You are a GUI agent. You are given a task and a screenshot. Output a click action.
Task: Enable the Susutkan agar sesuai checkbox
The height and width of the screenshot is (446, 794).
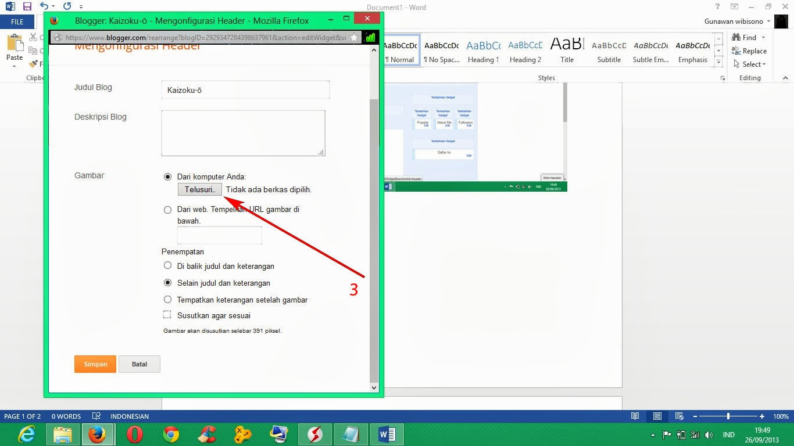(167, 315)
